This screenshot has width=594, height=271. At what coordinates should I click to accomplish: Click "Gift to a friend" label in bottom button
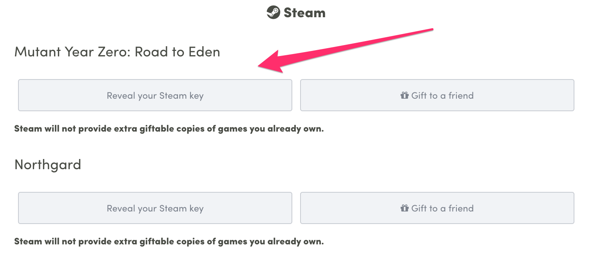point(442,208)
